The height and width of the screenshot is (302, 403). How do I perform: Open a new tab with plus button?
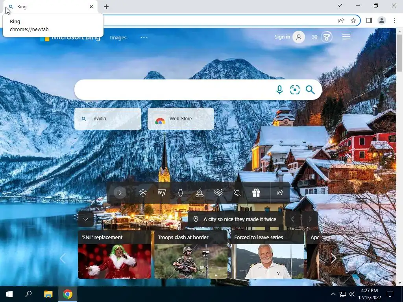tap(106, 7)
